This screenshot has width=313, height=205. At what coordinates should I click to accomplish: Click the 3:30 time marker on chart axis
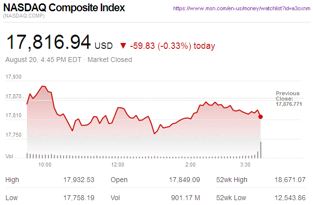click(x=246, y=165)
